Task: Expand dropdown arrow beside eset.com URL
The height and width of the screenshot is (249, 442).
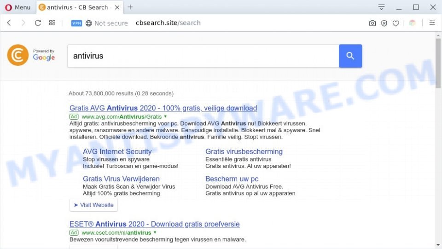Action: click(155, 232)
